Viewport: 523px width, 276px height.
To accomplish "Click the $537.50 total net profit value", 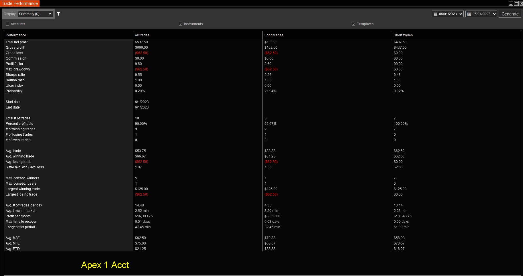I will pos(141,42).
